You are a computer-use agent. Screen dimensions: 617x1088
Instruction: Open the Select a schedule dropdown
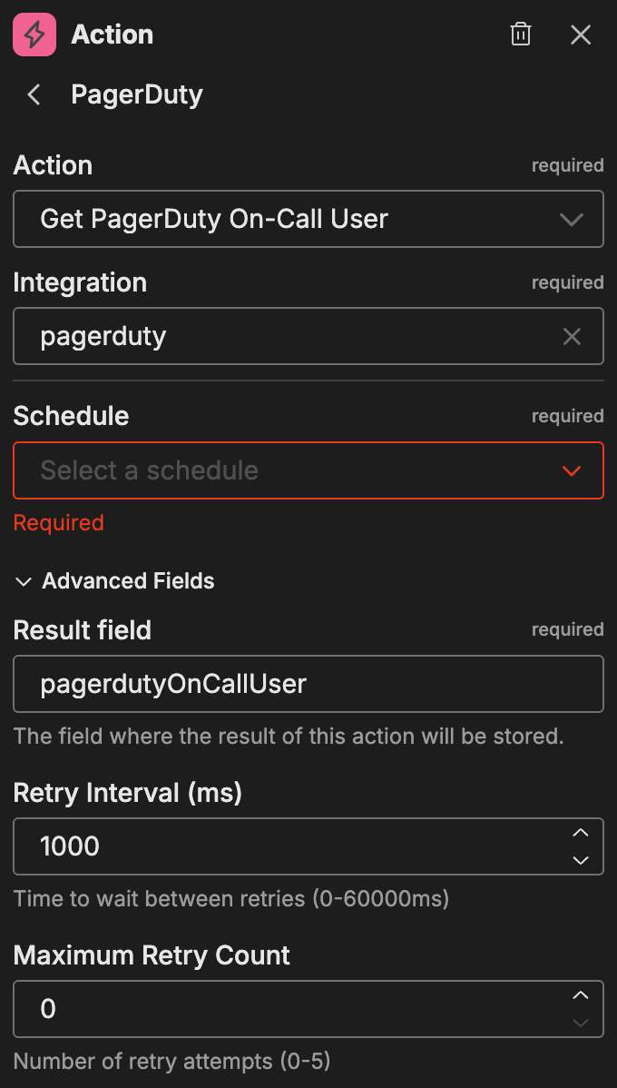click(x=308, y=470)
